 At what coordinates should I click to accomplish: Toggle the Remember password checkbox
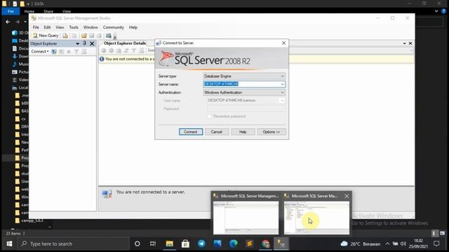(209, 116)
